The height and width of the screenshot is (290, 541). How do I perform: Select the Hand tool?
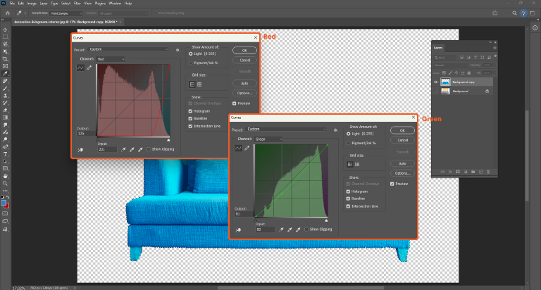(x=5, y=176)
